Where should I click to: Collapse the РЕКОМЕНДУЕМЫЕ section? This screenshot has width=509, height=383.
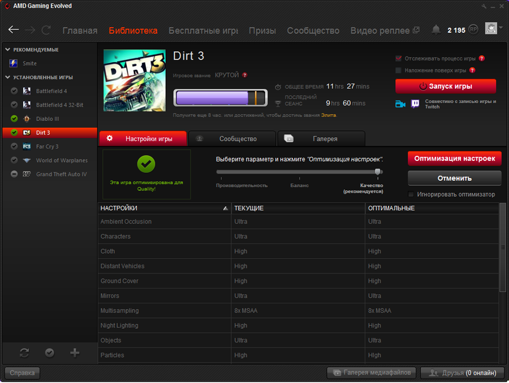point(7,50)
